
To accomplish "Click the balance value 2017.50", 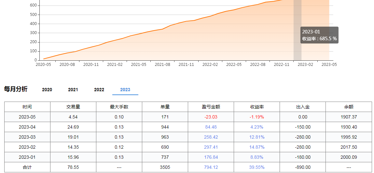I will [349, 147].
